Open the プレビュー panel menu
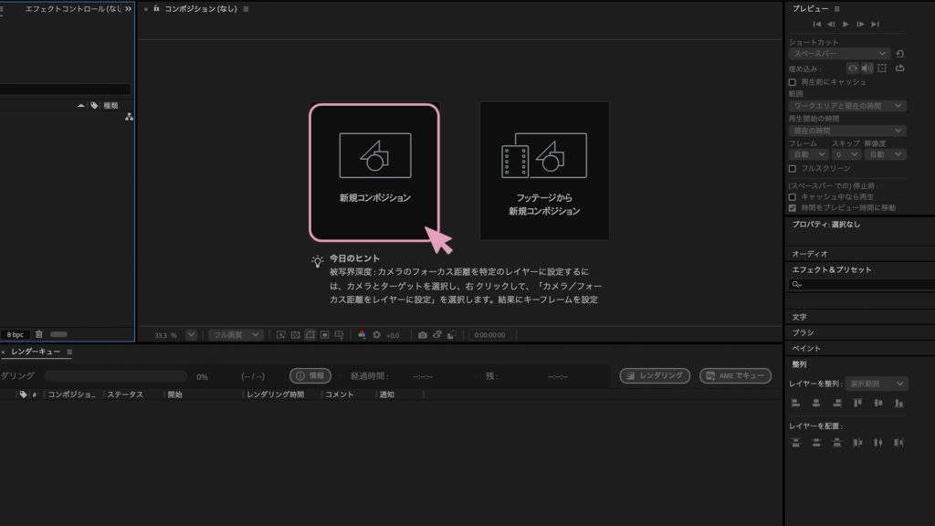Image resolution: width=935 pixels, height=526 pixels. point(837,9)
